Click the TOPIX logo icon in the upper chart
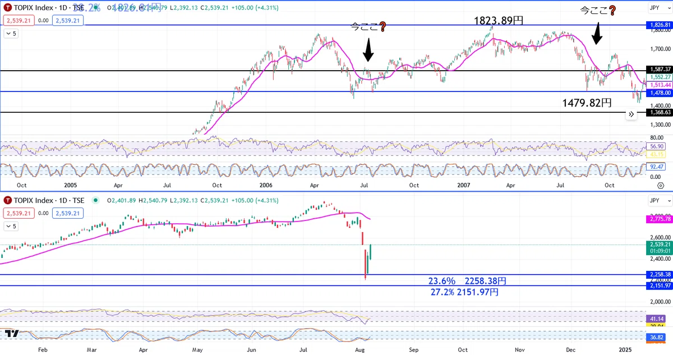 (8, 8)
